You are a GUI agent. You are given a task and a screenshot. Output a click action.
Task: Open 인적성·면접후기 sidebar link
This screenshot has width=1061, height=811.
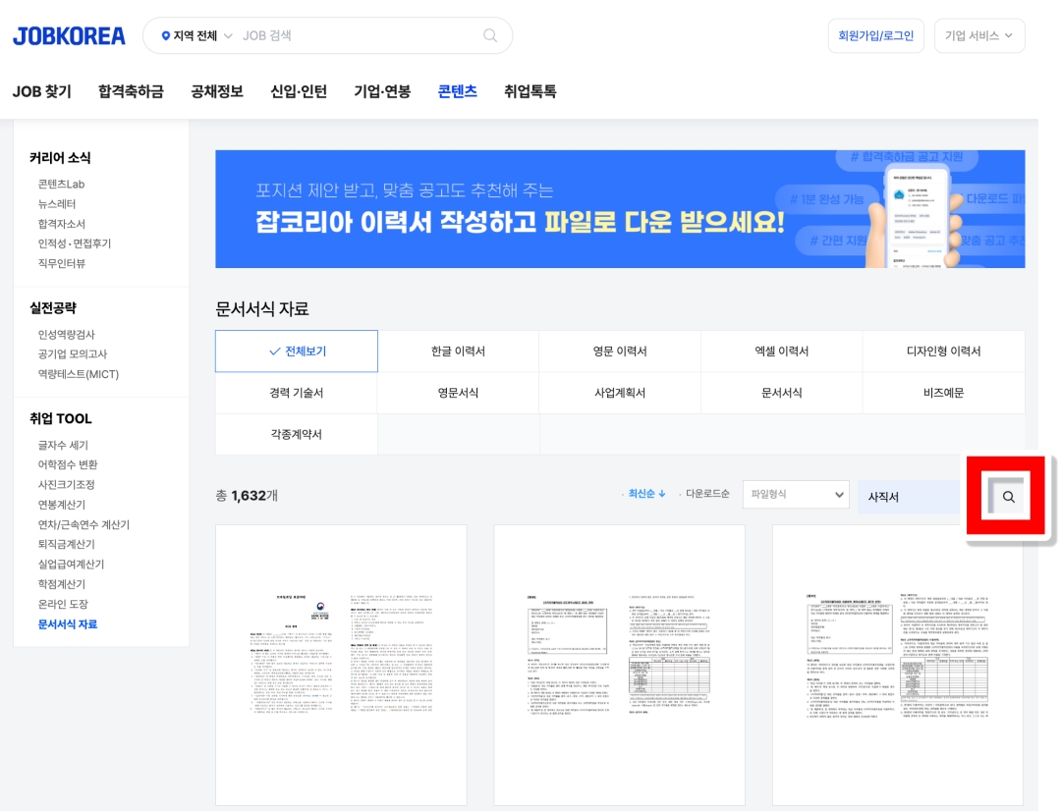75,243
